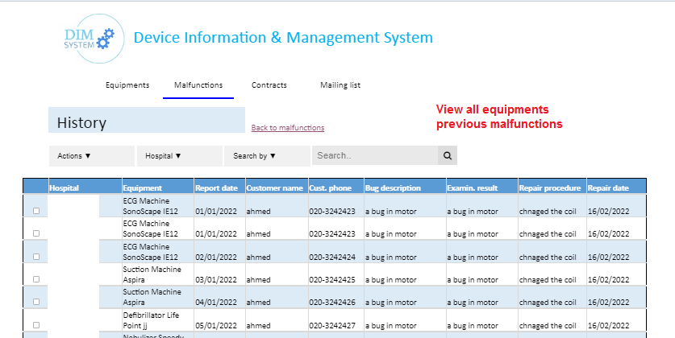
Task: Select checkbox of the 02/01/2022 ECG Machine row
Action: 35,256
